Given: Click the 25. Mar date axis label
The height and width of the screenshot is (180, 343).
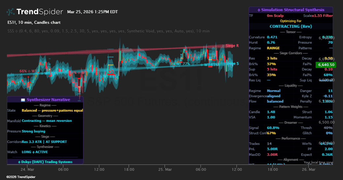Looking at the screenshot, I should pos(165,169).
